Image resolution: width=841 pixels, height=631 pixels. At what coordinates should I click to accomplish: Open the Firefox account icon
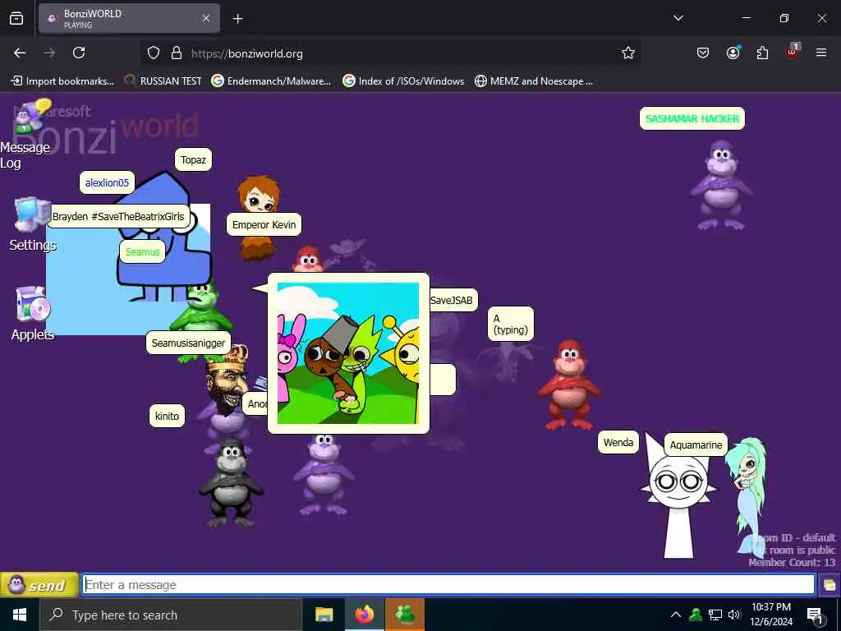click(733, 53)
